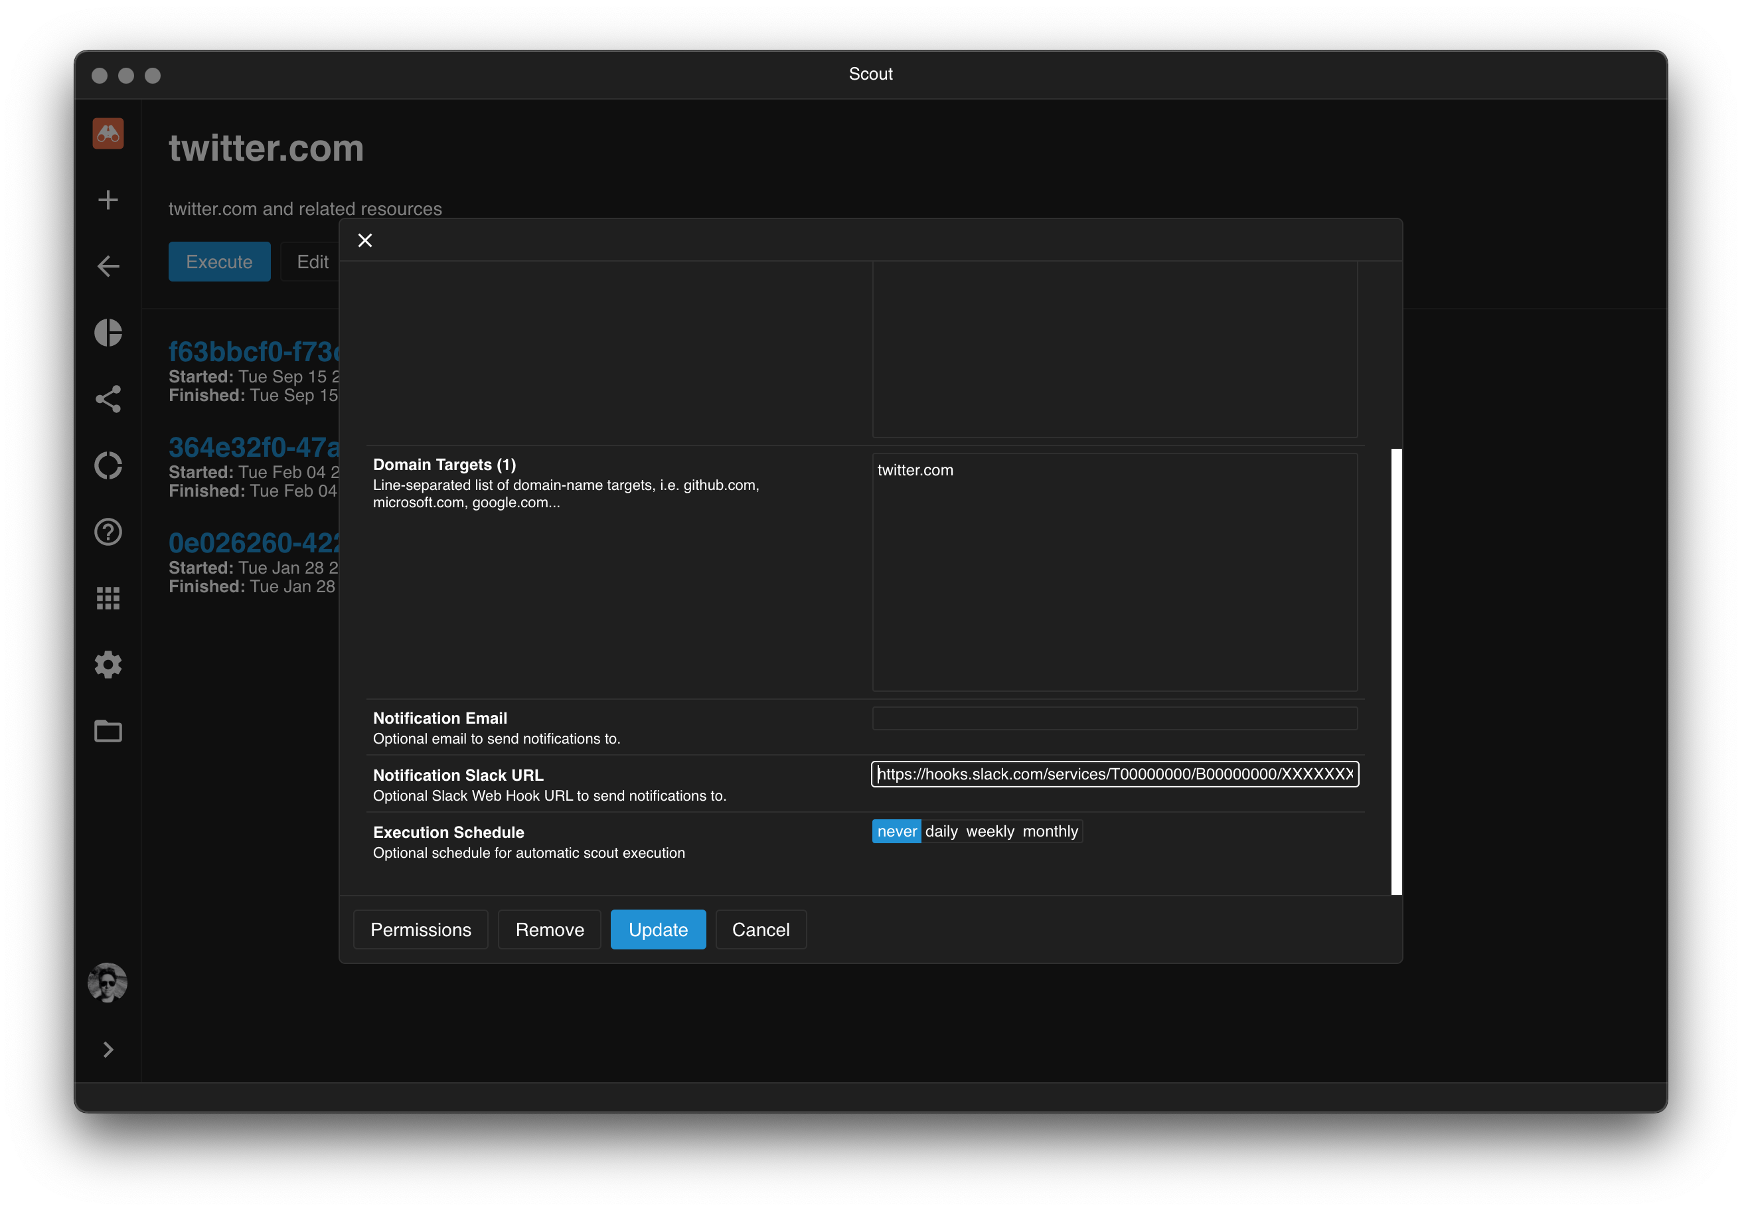Select the daily schedule option
This screenshot has height=1211, width=1742.
click(x=941, y=832)
